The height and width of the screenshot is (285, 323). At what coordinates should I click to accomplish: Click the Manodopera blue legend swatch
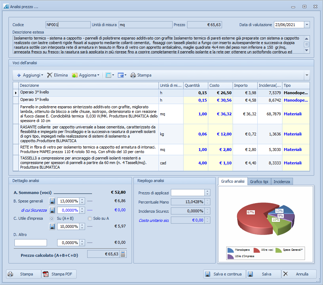(x=231, y=250)
